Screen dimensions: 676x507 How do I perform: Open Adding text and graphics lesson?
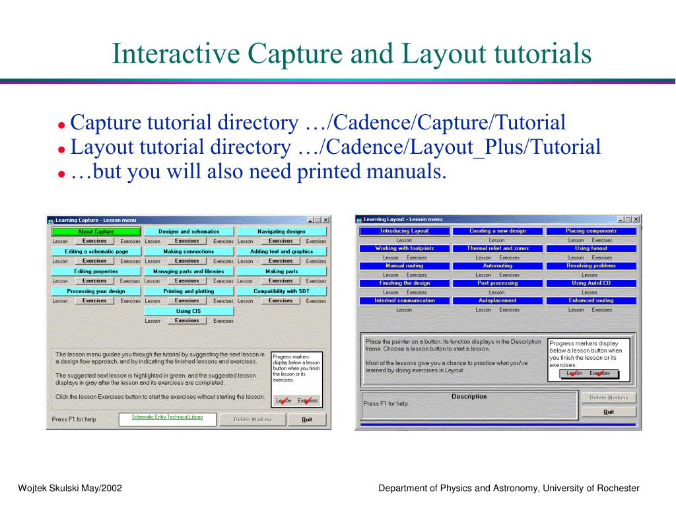pyautogui.click(x=281, y=252)
